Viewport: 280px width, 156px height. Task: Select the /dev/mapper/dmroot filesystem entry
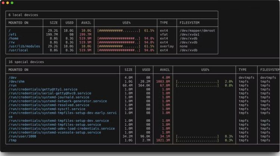point(197,31)
